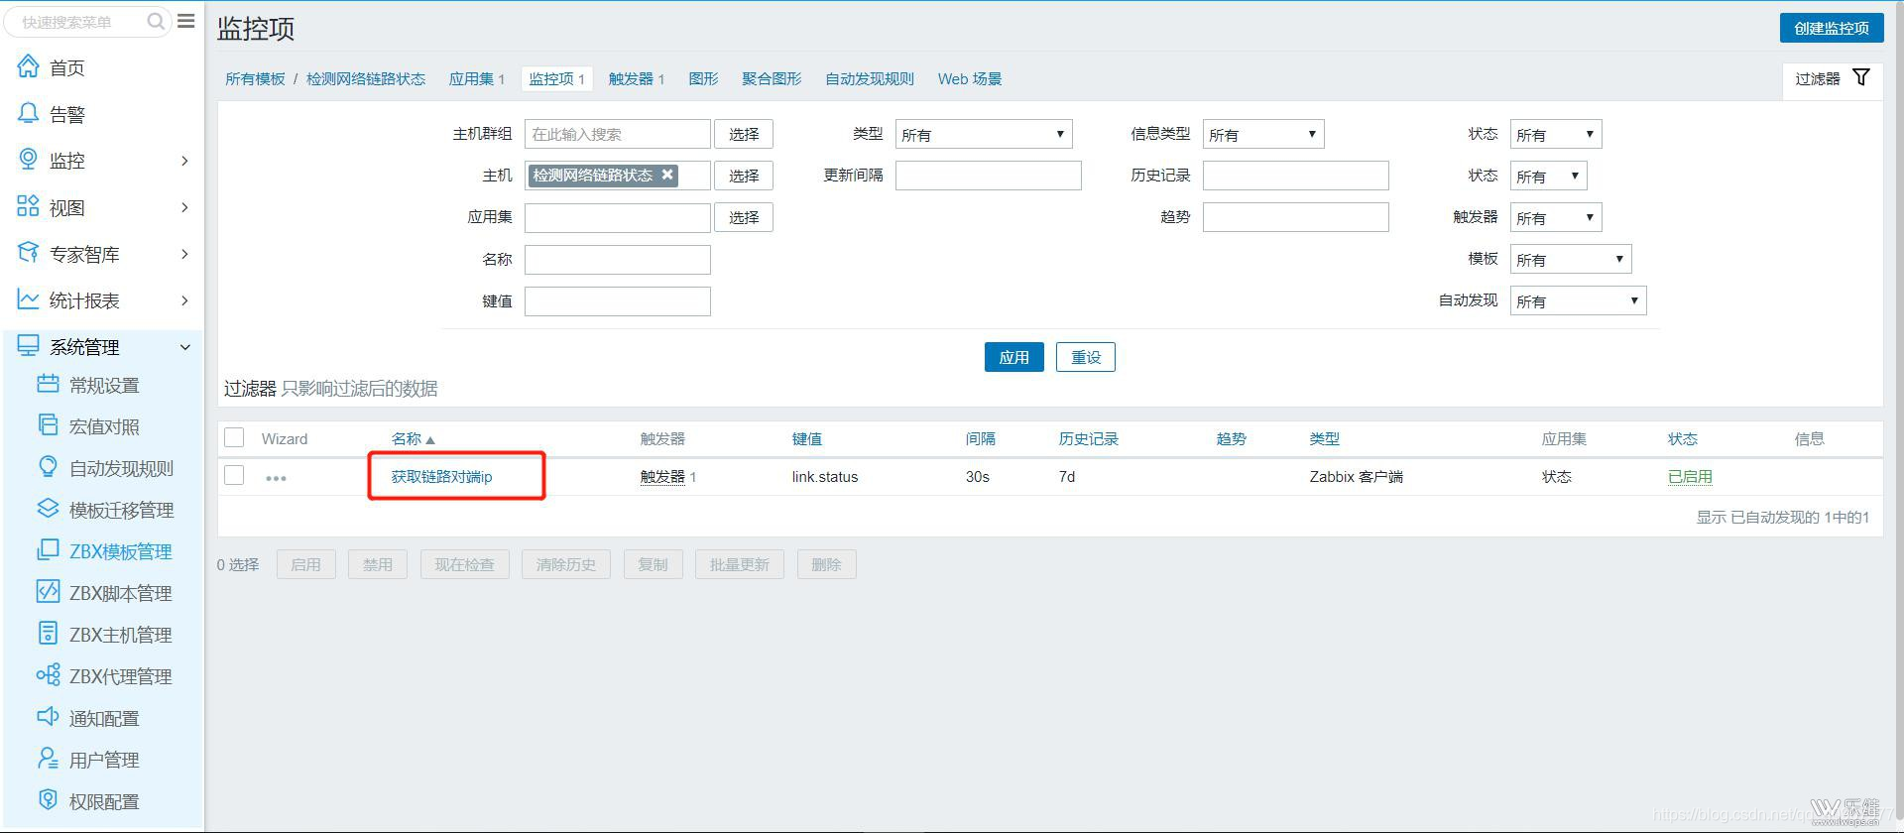Expand the 视图 sidebar chevron
The height and width of the screenshot is (833, 1904).
184,207
